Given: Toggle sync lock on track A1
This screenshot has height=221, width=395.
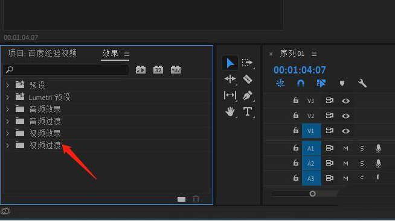Looking at the screenshot, I should pos(329,148).
